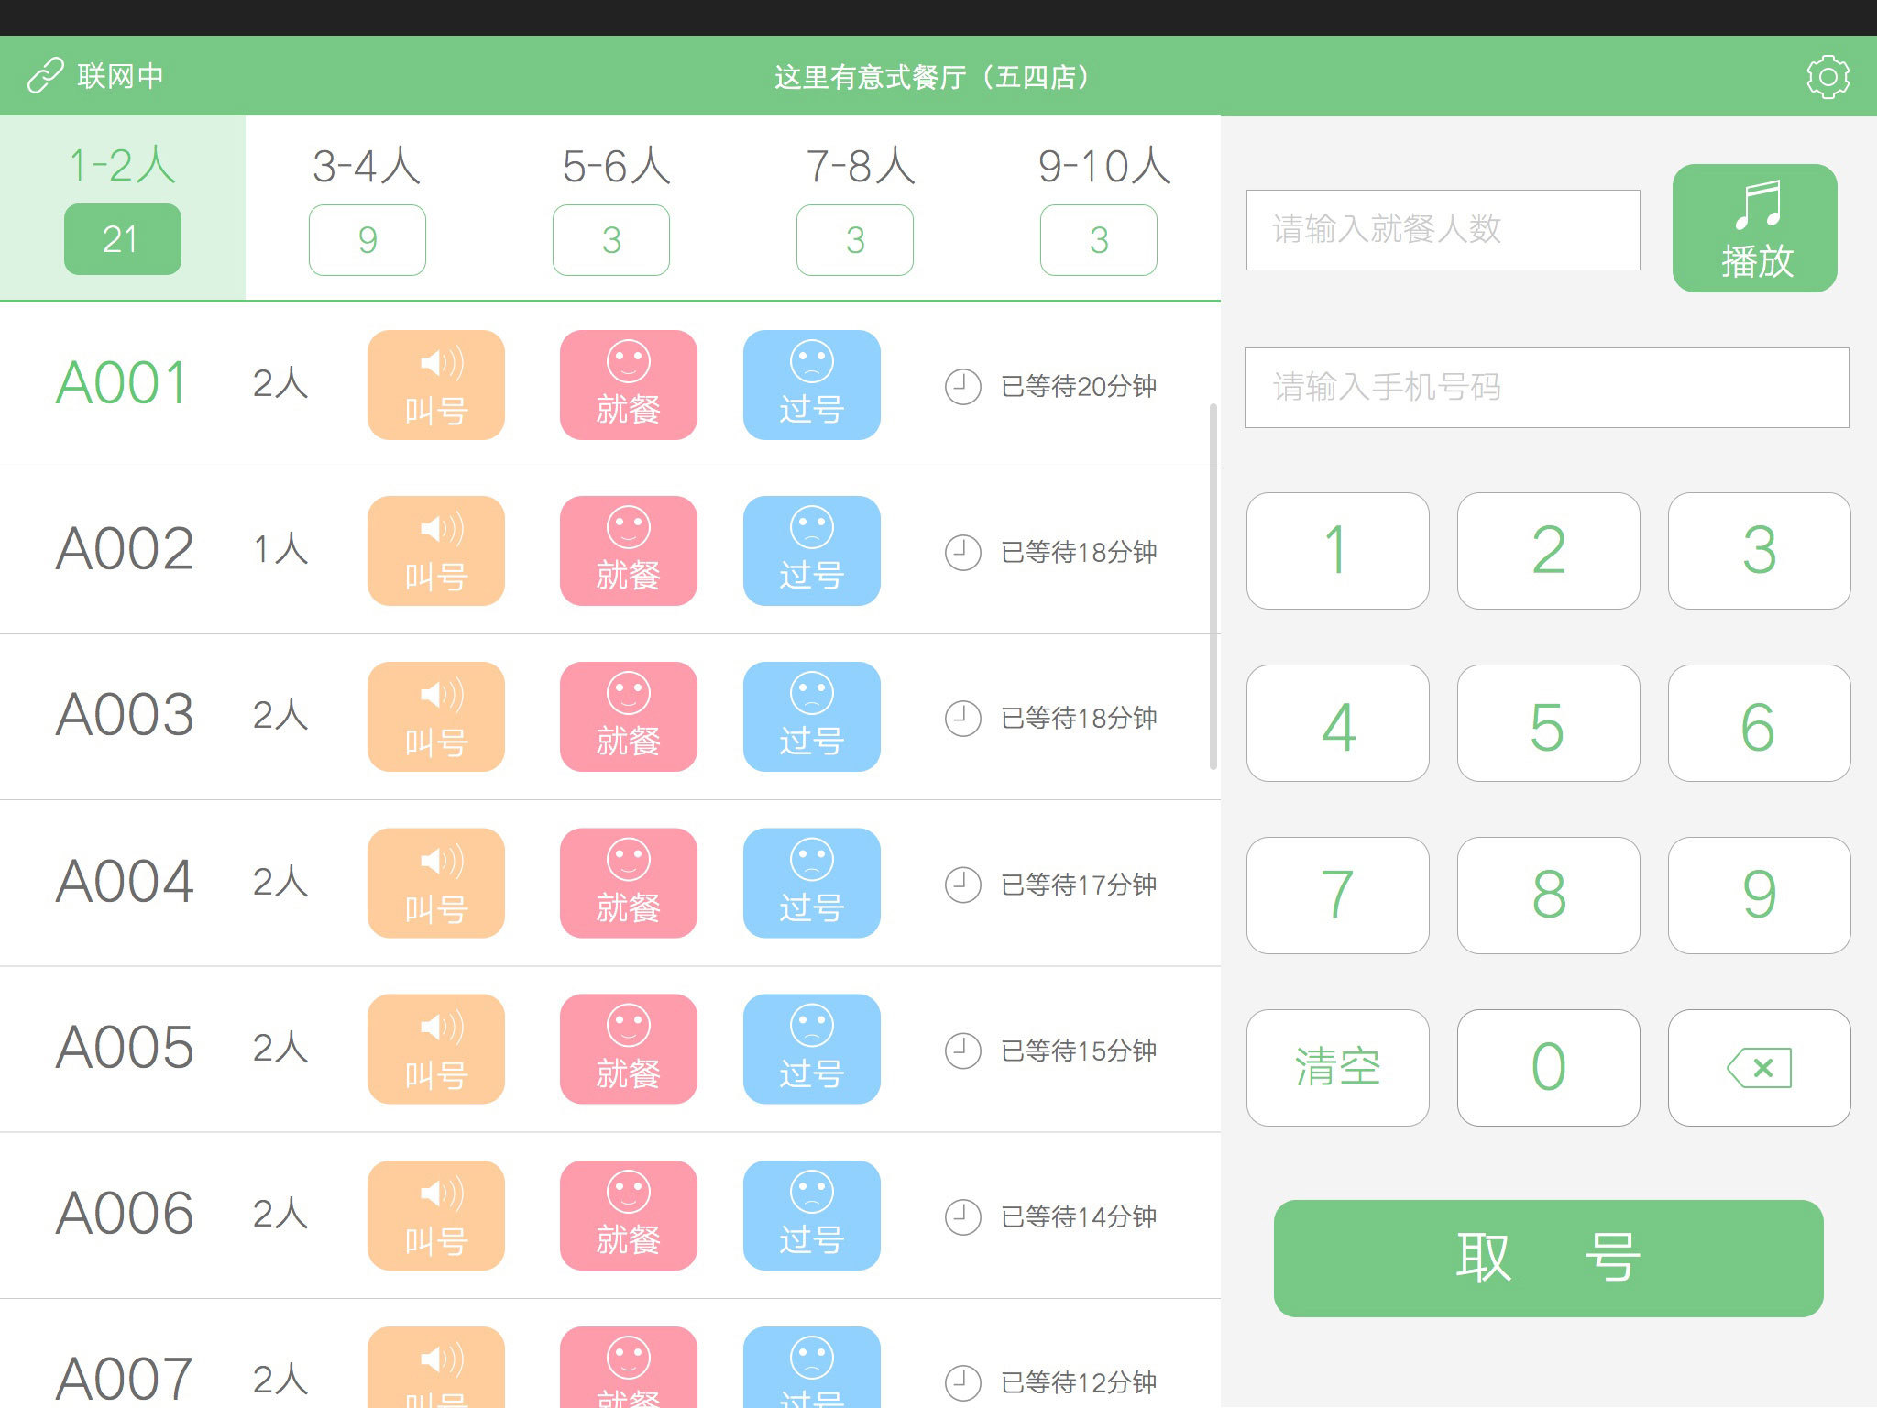Mark A005 as dining (就餐)
The image size is (1877, 1408).
coord(629,1049)
